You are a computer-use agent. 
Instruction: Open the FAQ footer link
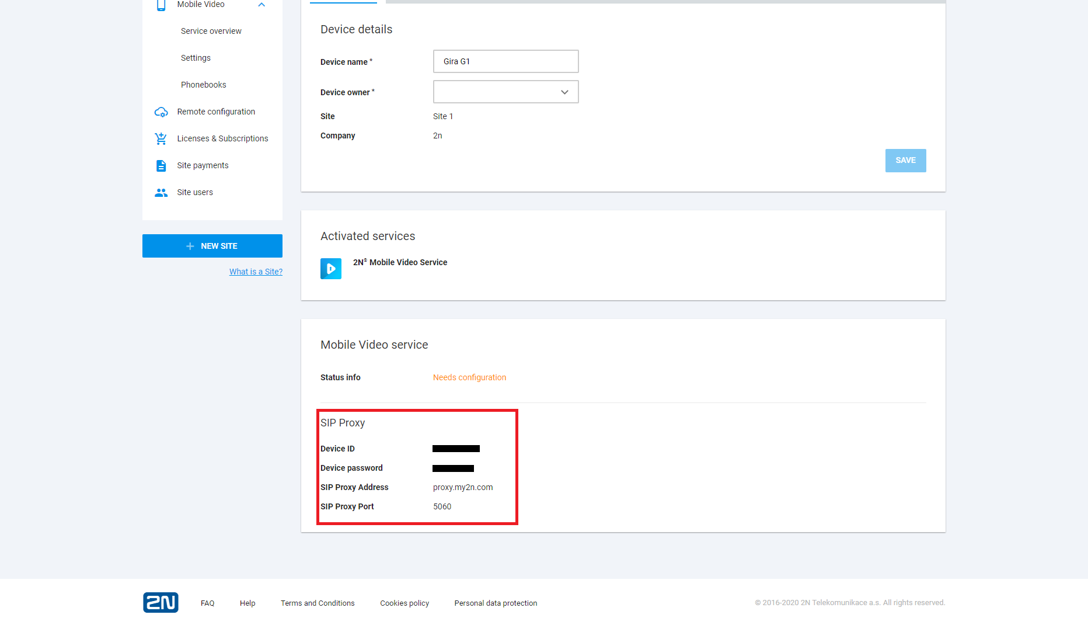(x=207, y=603)
